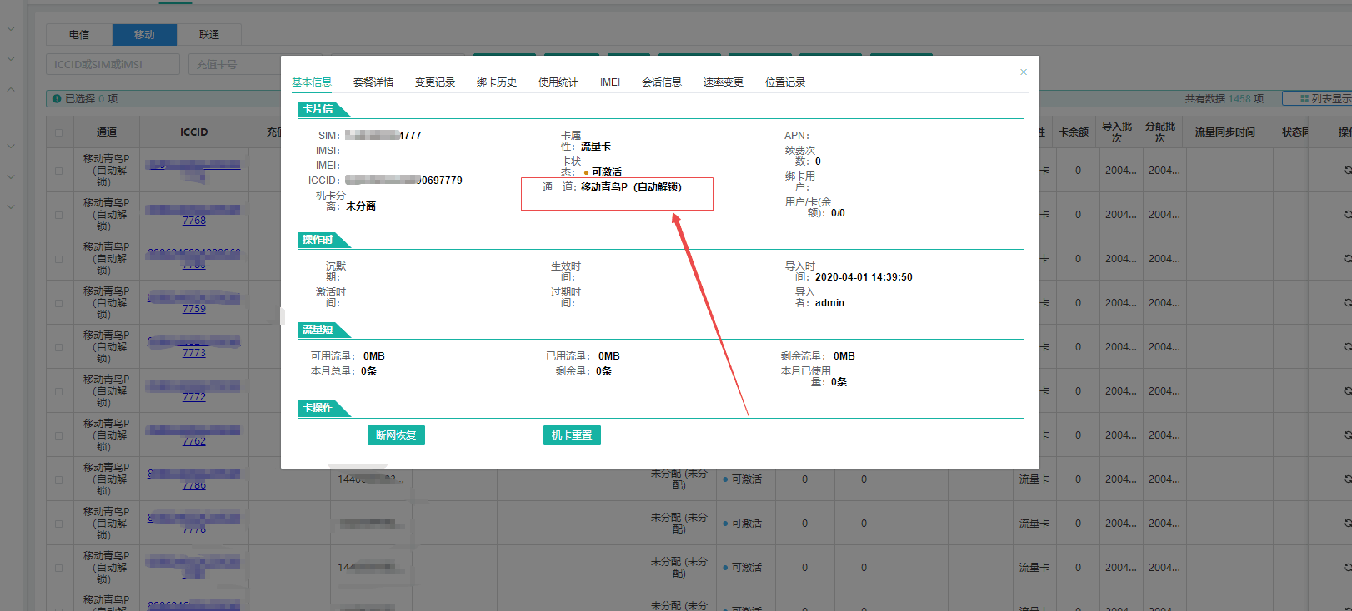Click the 卡余额 column header

click(1074, 132)
